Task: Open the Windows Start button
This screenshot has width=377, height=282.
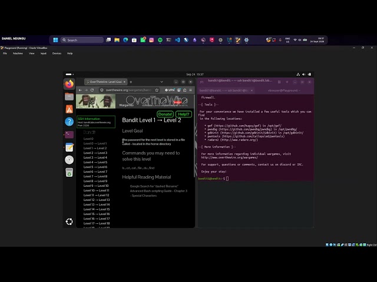Action: [x=55, y=40]
